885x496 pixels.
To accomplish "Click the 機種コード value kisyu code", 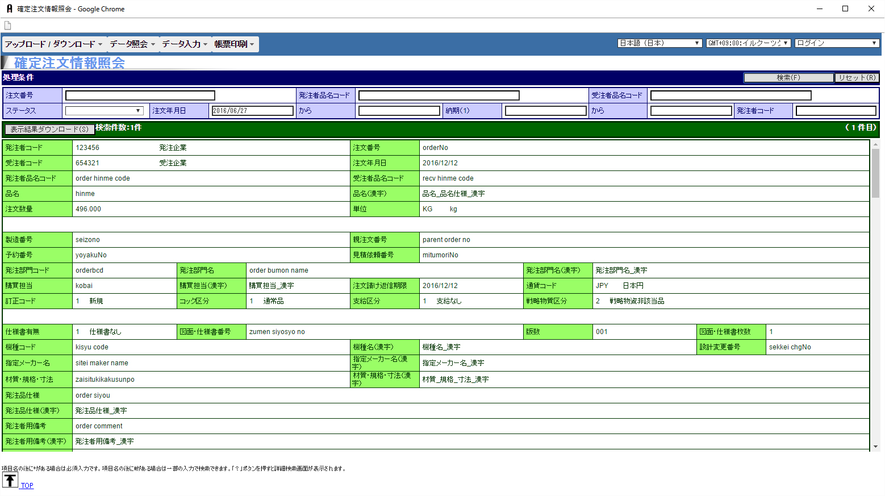I will point(92,347).
